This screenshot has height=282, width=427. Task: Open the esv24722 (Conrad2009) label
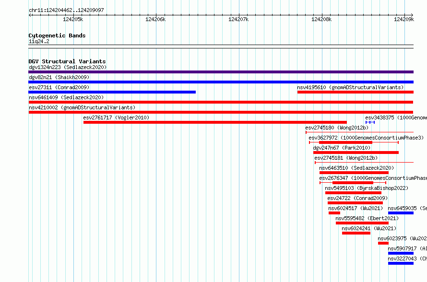[x=357, y=198]
